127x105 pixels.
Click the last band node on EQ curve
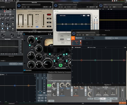86,24
